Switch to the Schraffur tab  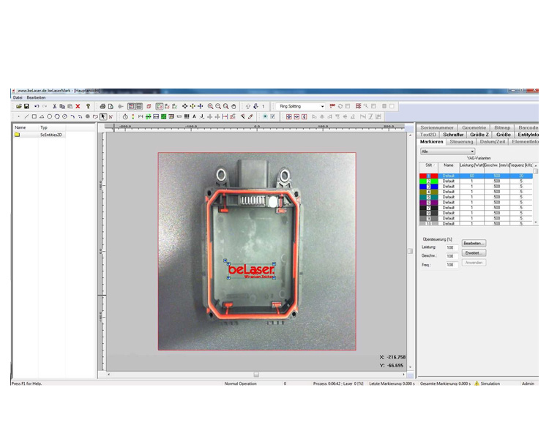(453, 135)
